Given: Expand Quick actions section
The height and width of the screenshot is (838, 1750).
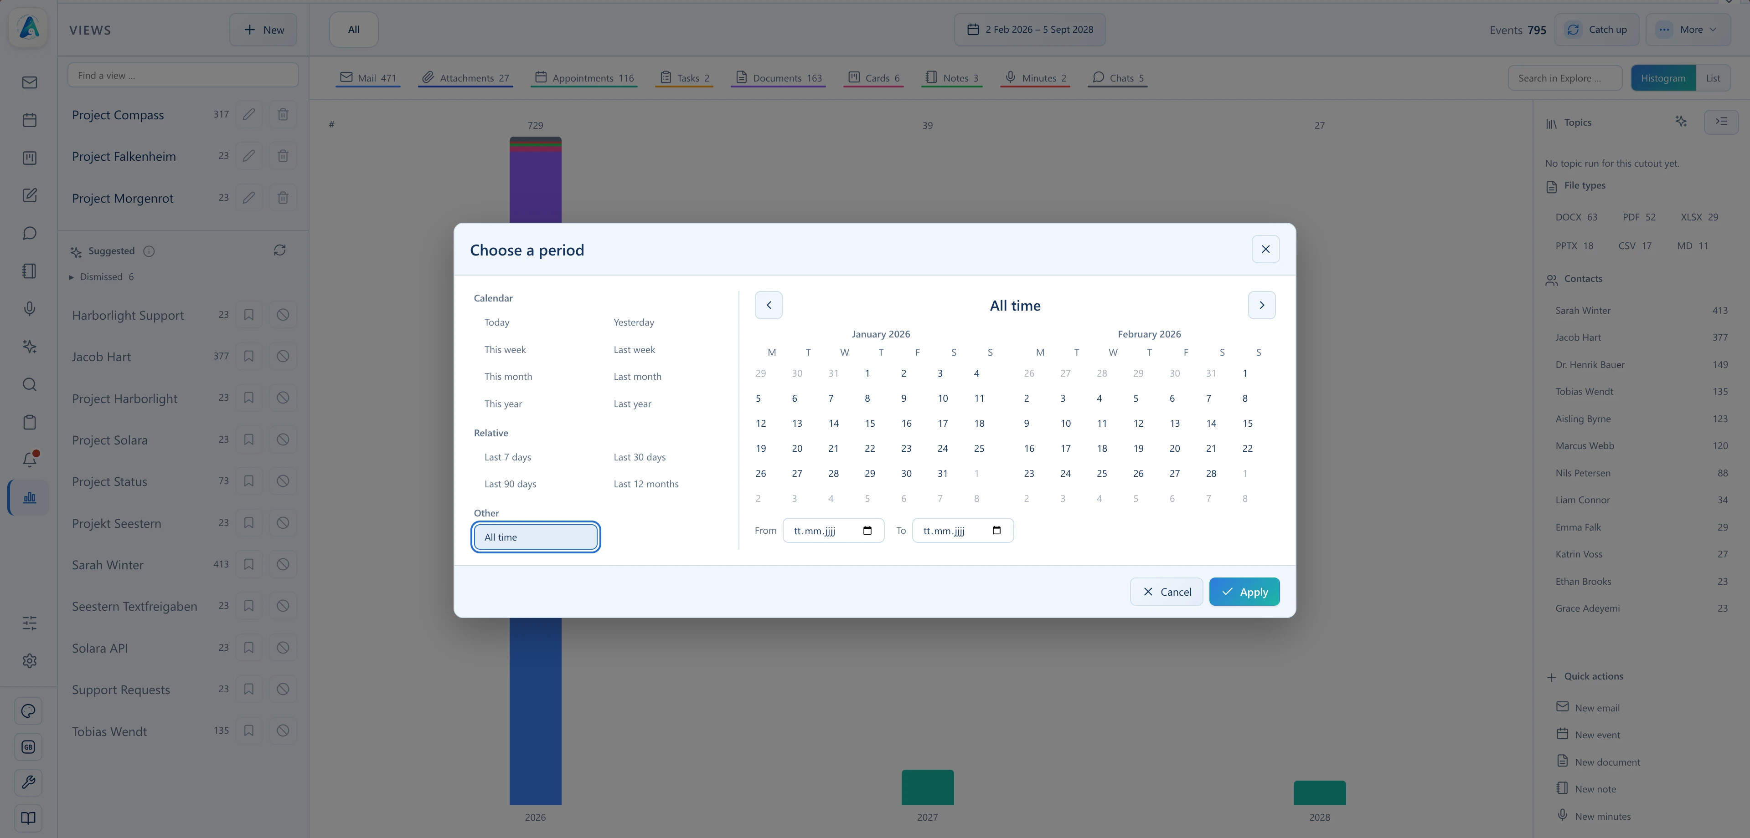Looking at the screenshot, I should click(x=1585, y=676).
